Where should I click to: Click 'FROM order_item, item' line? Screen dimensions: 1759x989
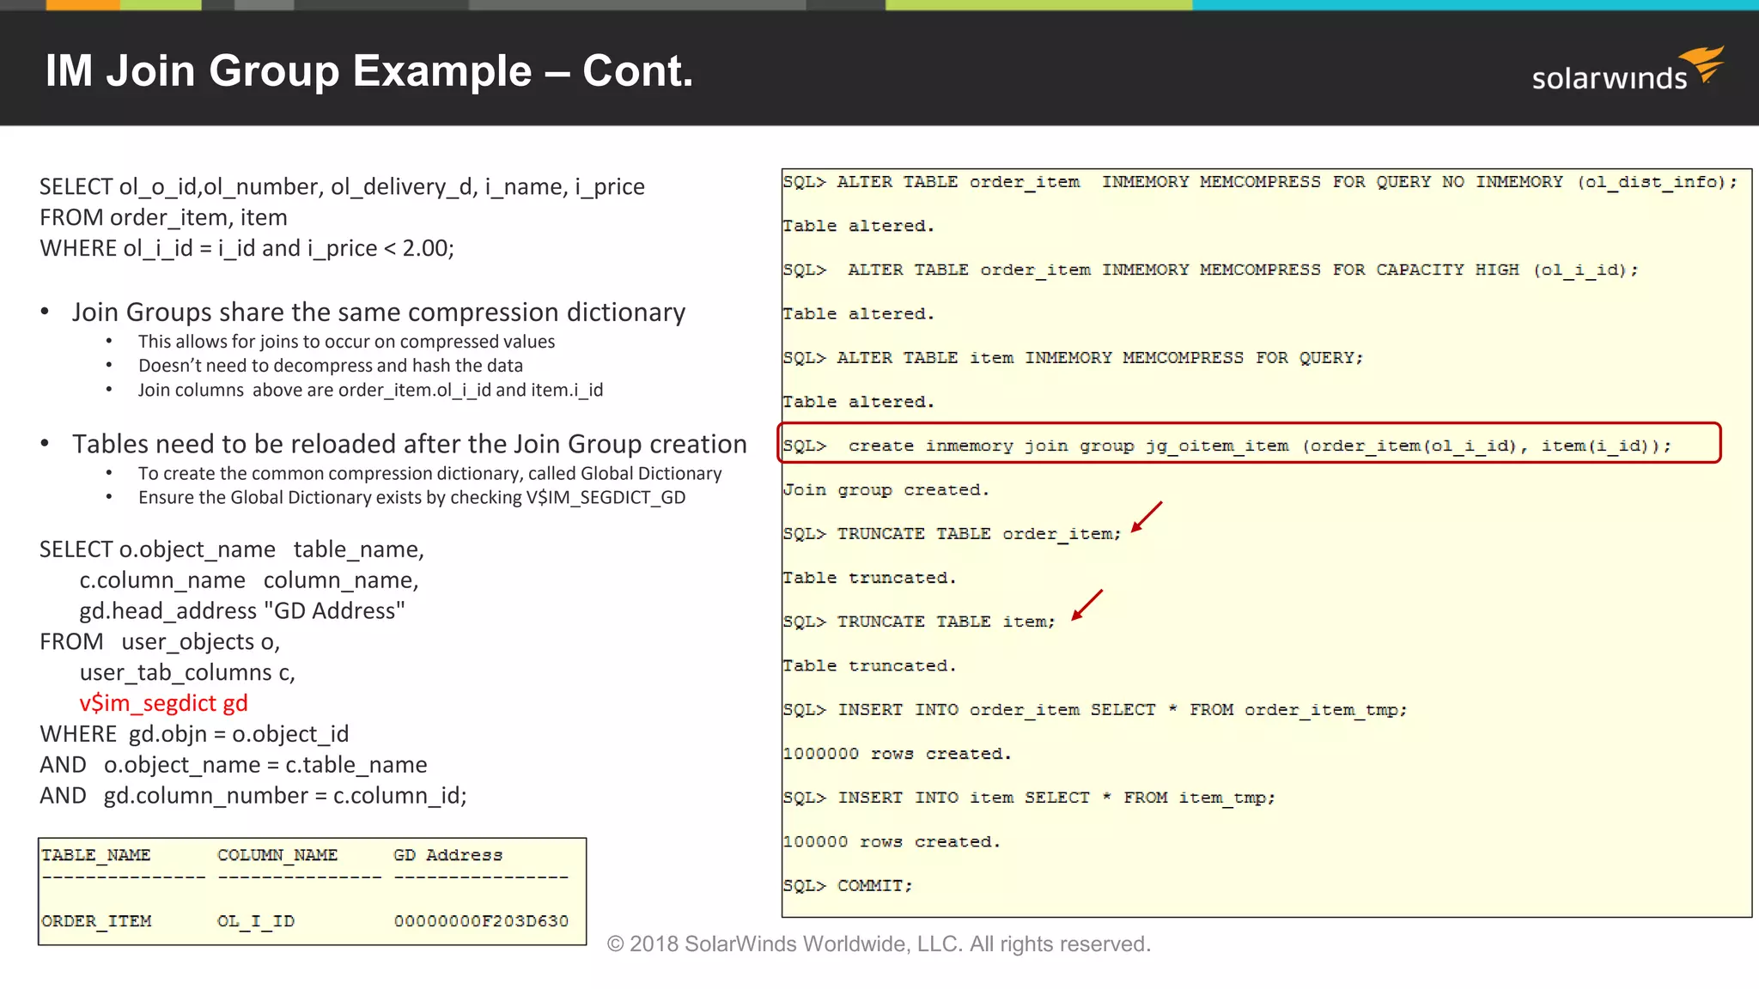[163, 218]
